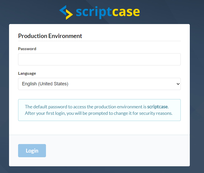204x173 pixels.
Task: Click the default password info message box
Action: 99,110
